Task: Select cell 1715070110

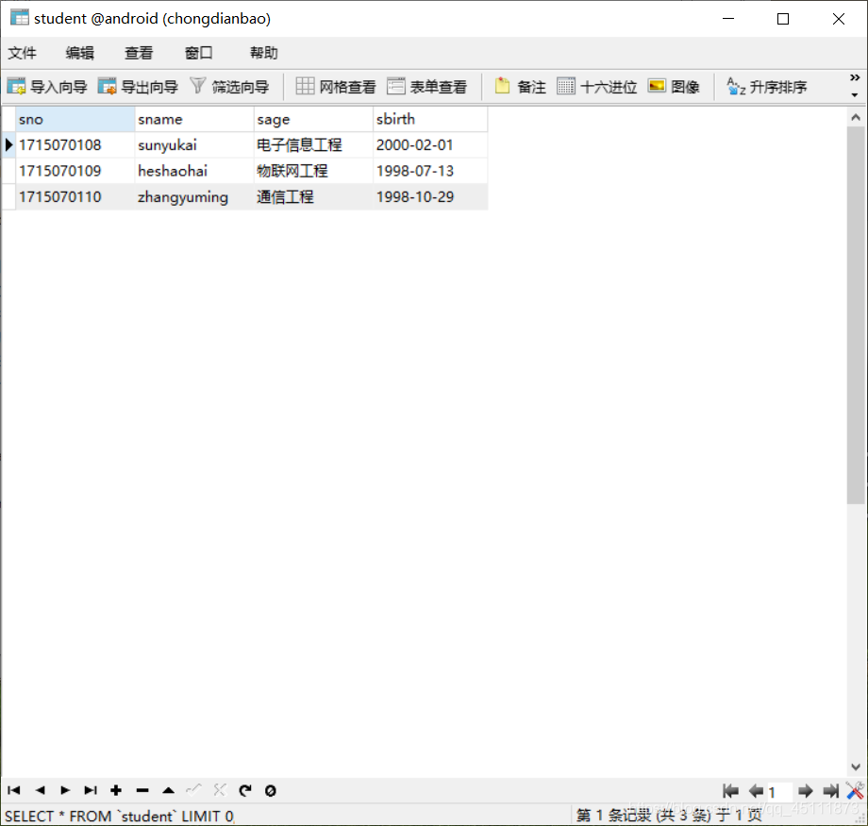Action: 75,196
